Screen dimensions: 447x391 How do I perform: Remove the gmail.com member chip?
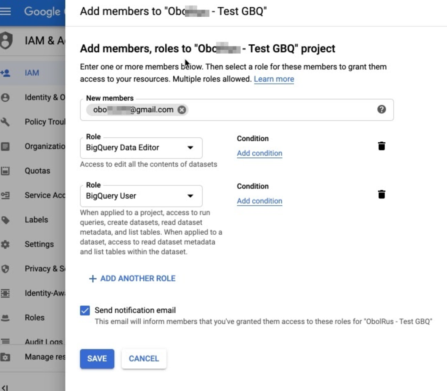[x=182, y=110]
